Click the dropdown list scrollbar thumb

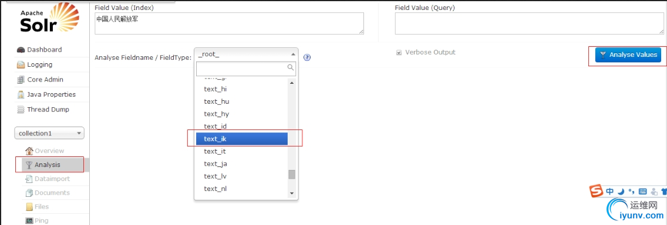291,175
